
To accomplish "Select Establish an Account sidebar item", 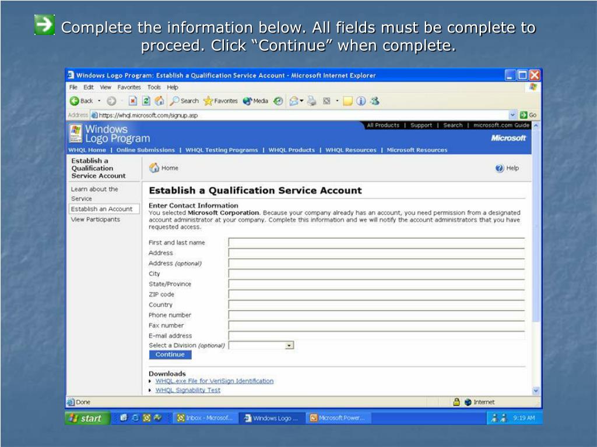I will click(x=104, y=209).
